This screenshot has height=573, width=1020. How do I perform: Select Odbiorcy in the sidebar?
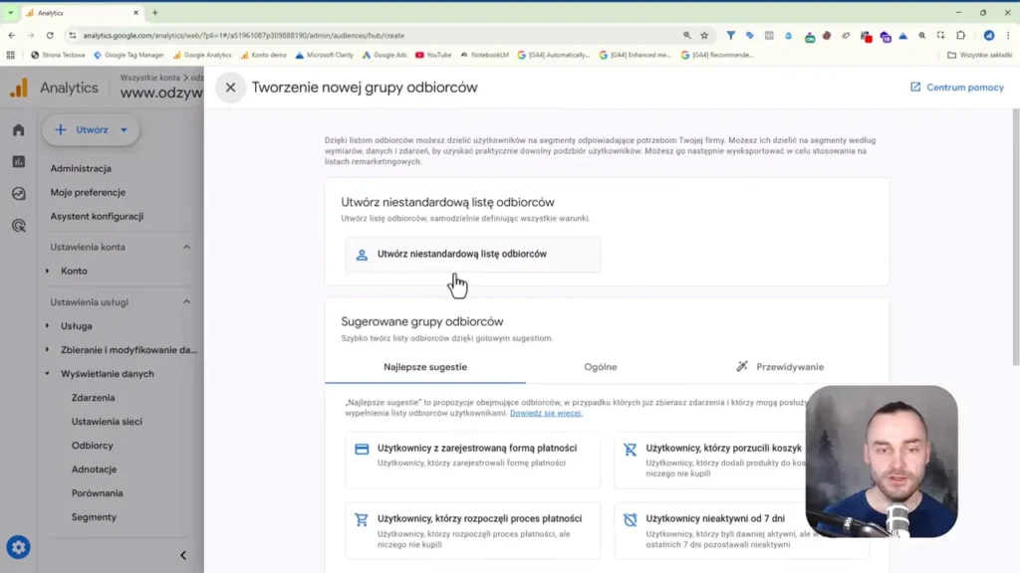[92, 446]
